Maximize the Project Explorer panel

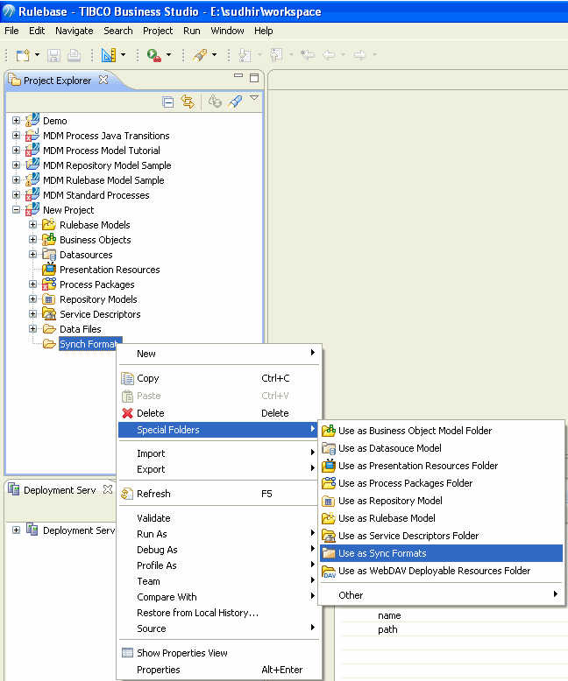pyautogui.click(x=254, y=78)
